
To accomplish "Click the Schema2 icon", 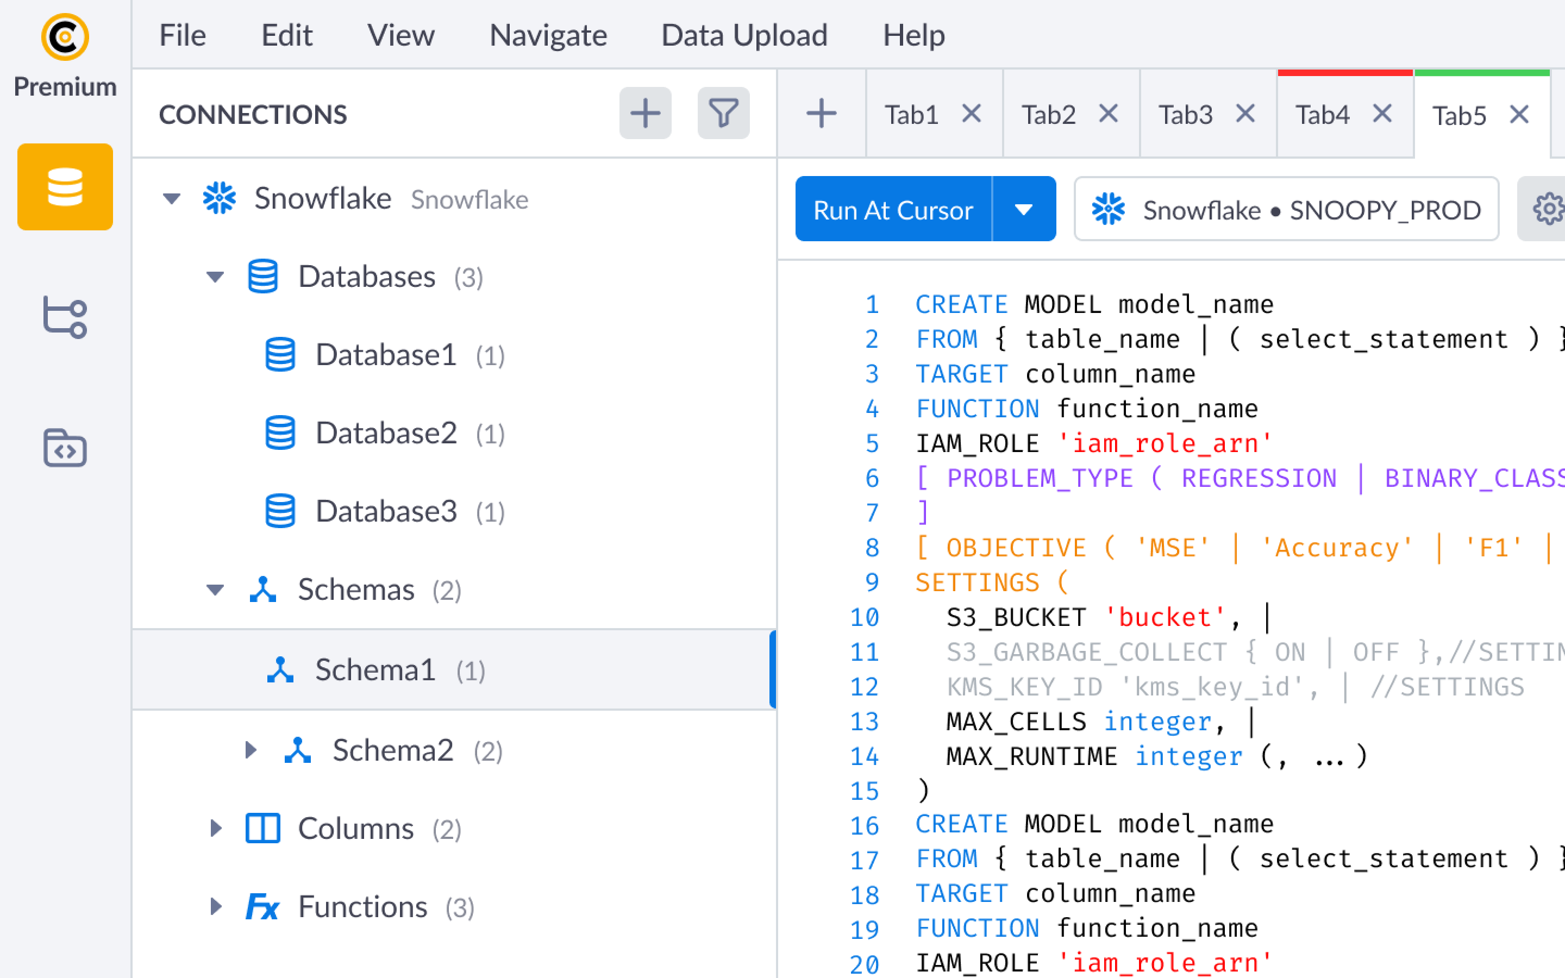I will [x=297, y=750].
